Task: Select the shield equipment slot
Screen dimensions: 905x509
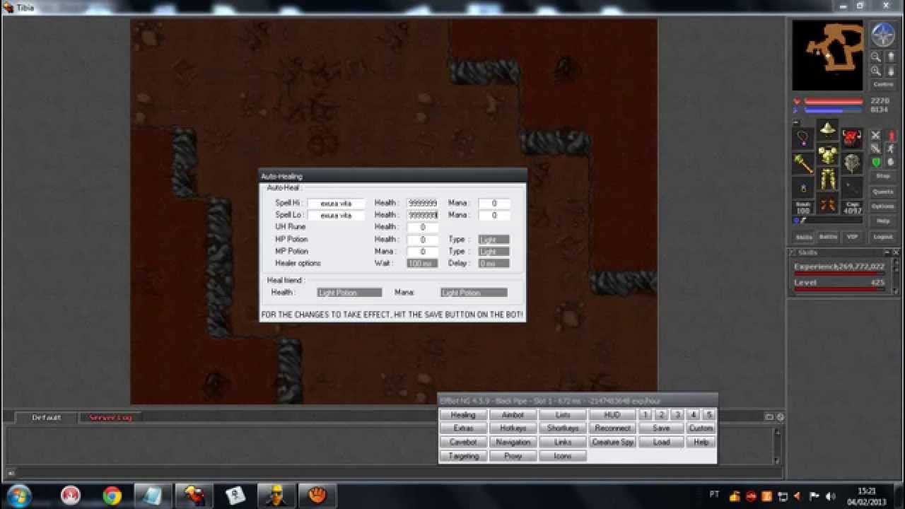Action: [x=852, y=163]
